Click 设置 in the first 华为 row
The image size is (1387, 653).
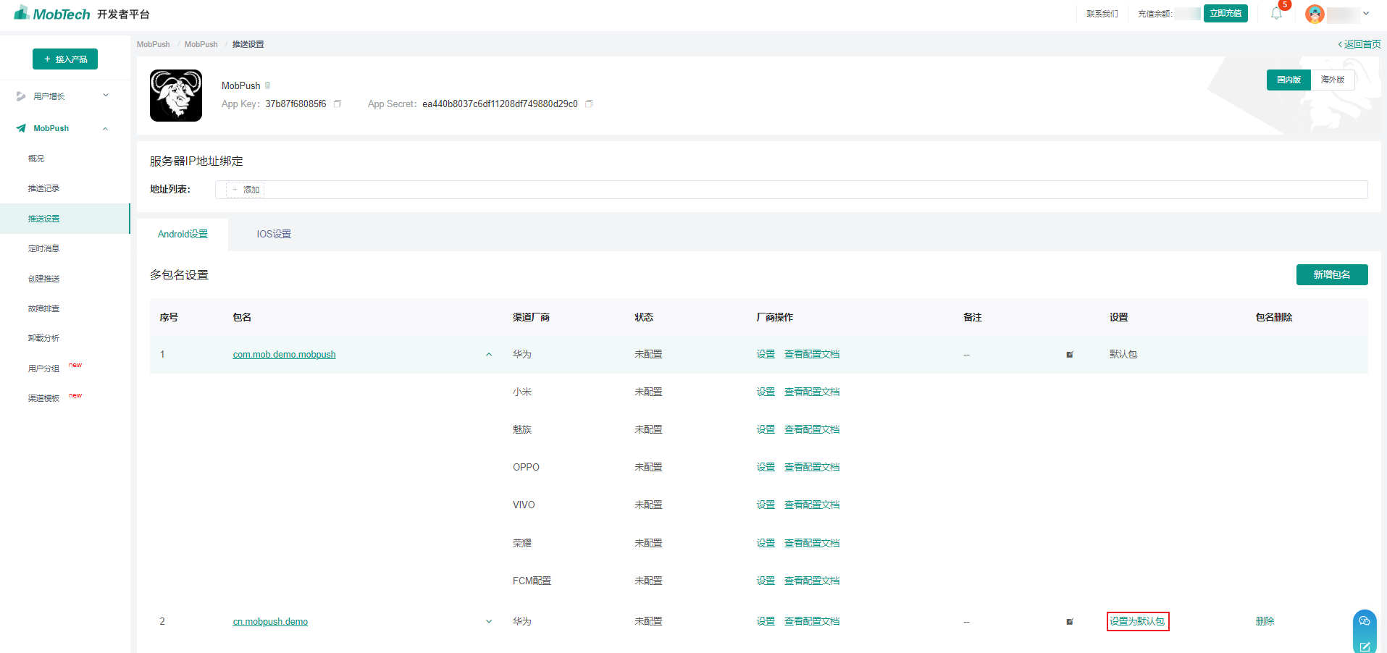pos(766,355)
